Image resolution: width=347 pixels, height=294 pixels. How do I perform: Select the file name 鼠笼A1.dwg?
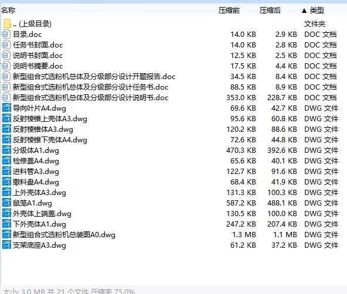coord(32,203)
